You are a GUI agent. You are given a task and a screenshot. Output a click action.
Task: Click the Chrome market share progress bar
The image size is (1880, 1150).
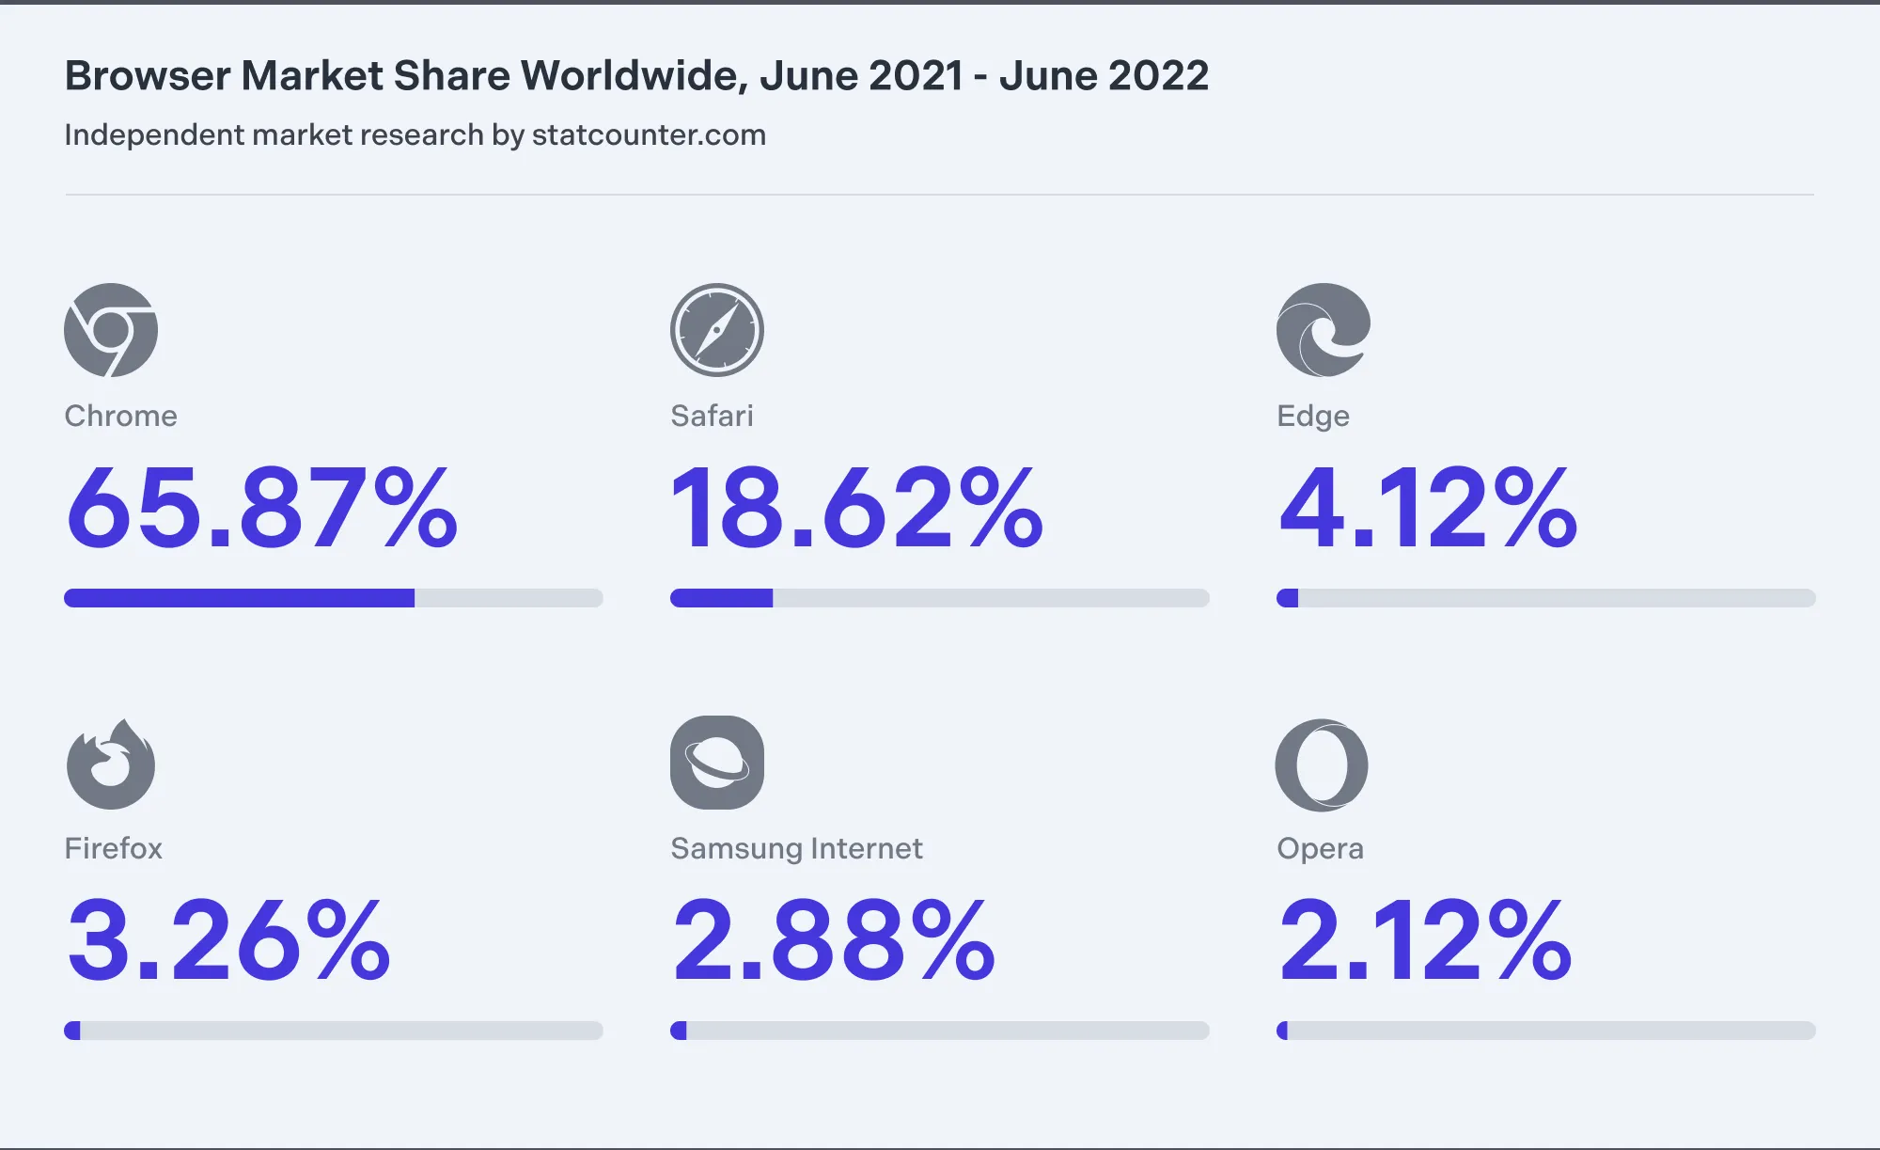tap(334, 598)
